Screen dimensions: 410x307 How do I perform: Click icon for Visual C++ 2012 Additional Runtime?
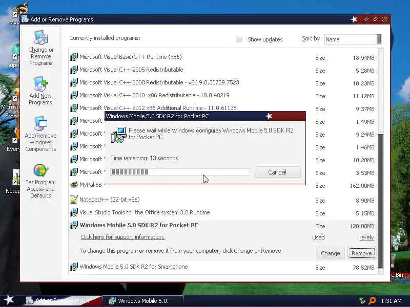pyautogui.click(x=74, y=108)
